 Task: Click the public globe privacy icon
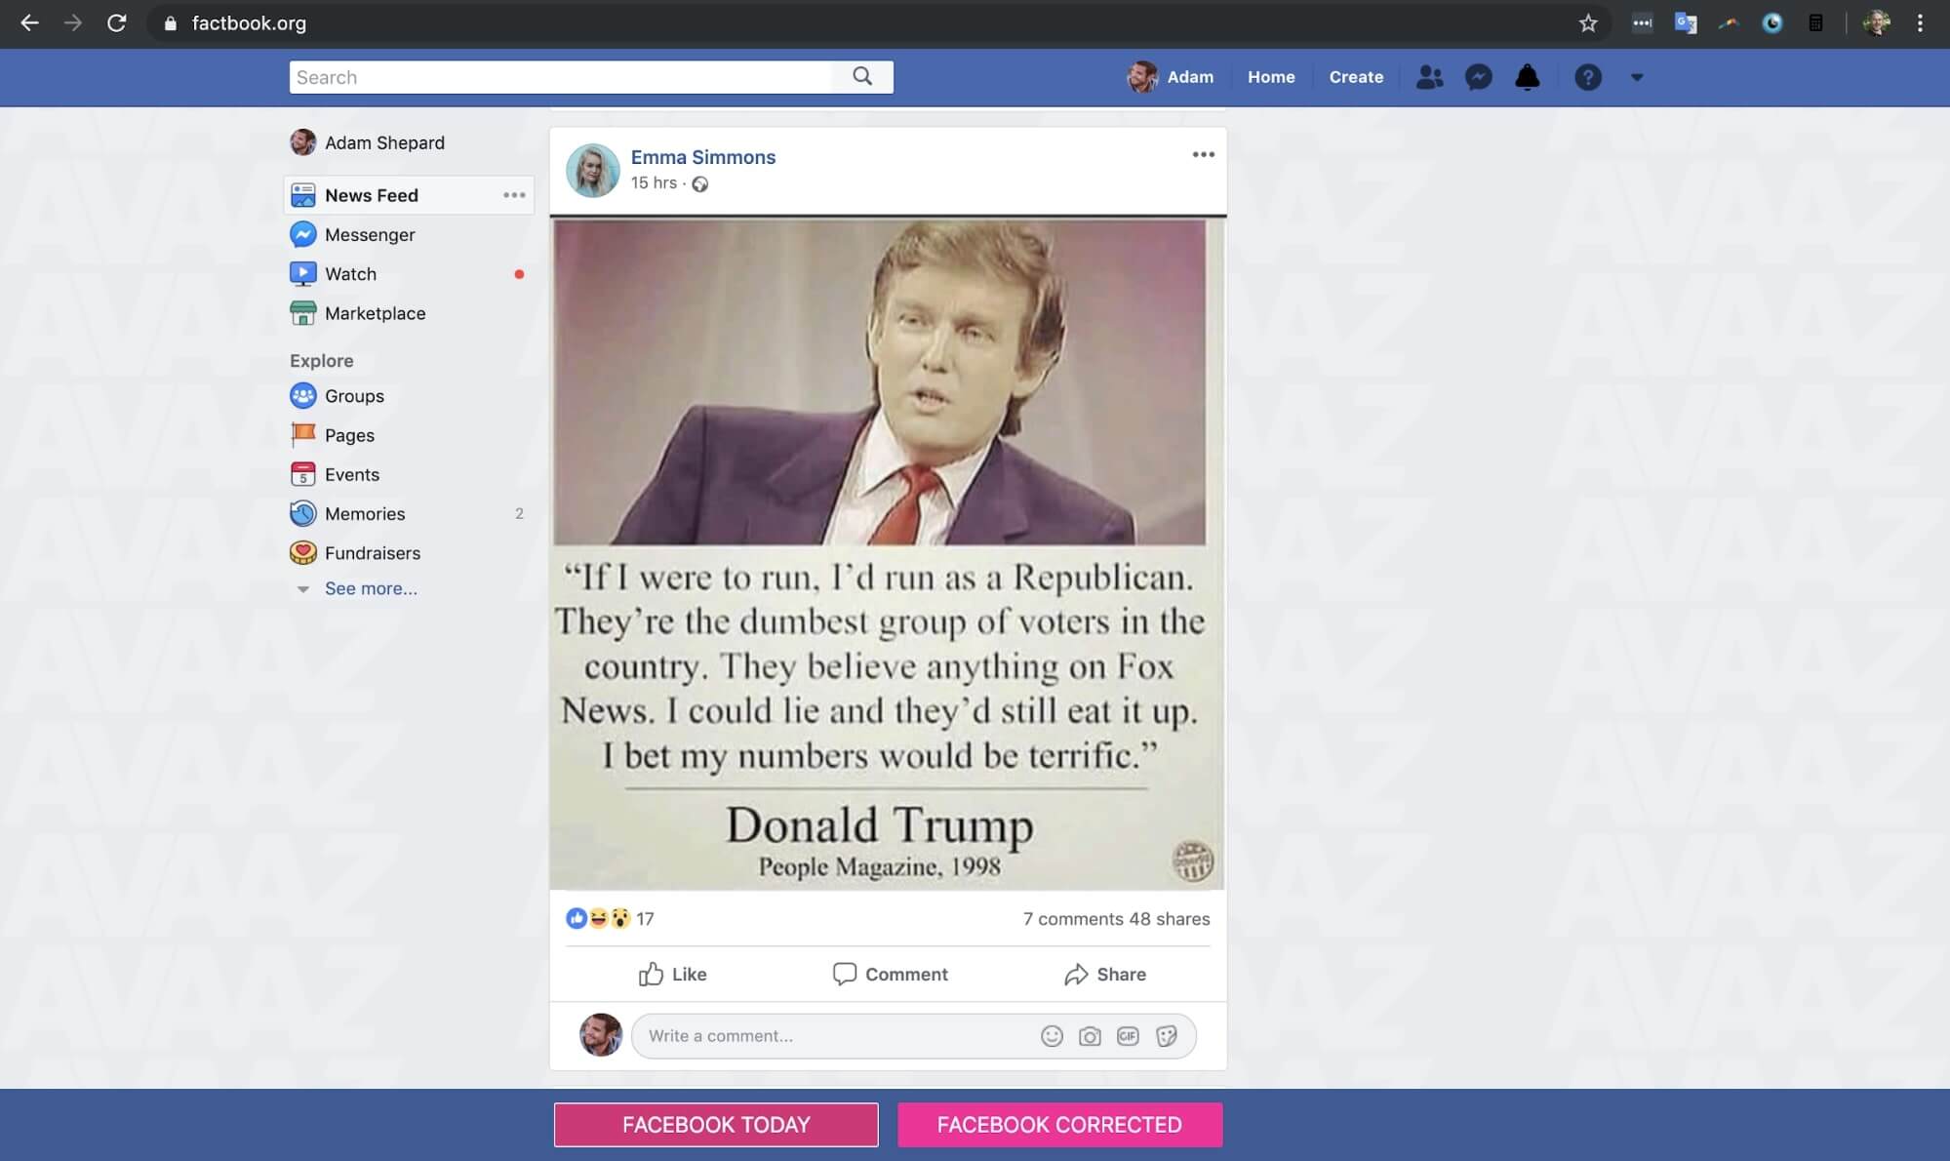point(699,183)
